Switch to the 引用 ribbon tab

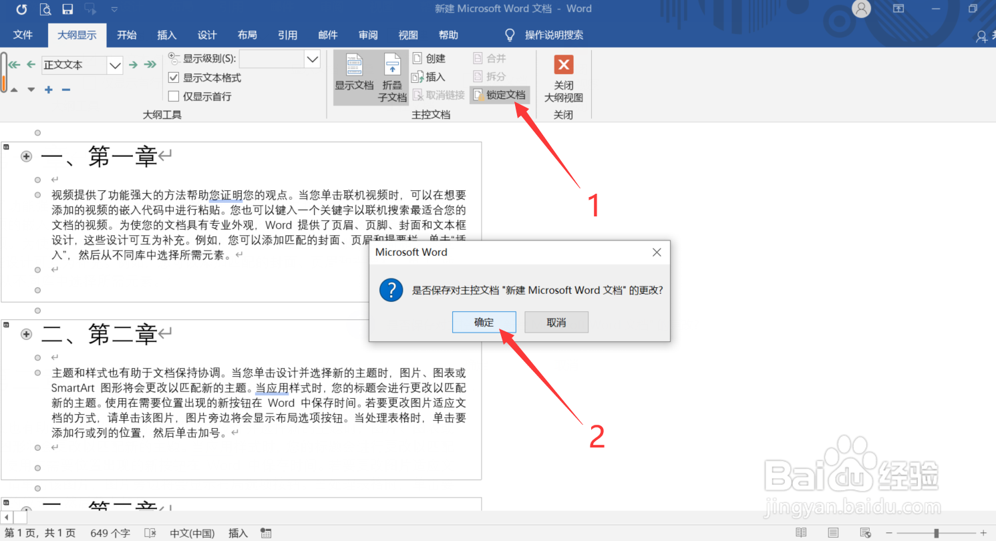click(288, 35)
